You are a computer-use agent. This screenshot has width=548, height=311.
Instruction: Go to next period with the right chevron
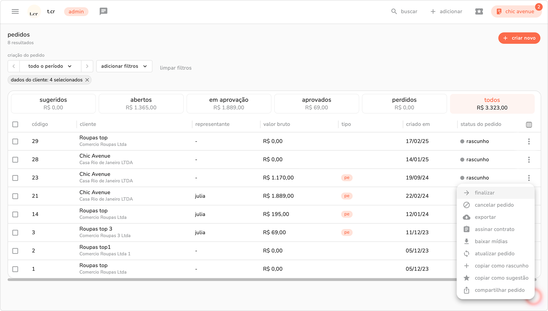tap(87, 66)
